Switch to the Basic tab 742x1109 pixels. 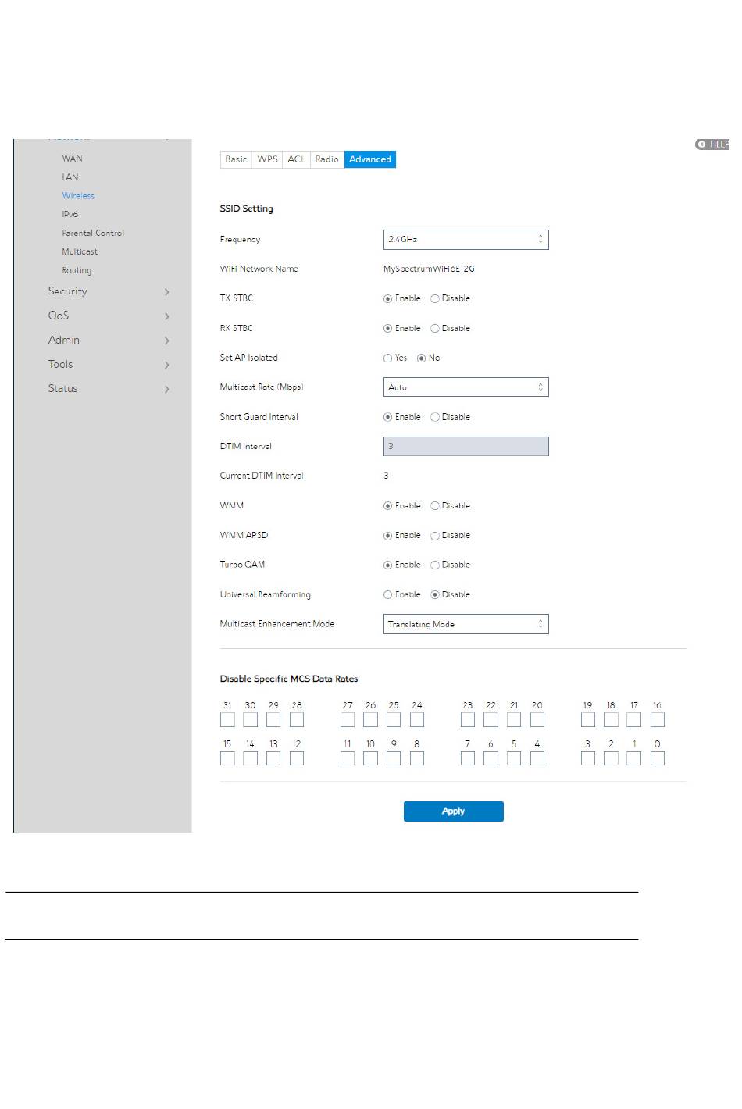click(x=236, y=159)
